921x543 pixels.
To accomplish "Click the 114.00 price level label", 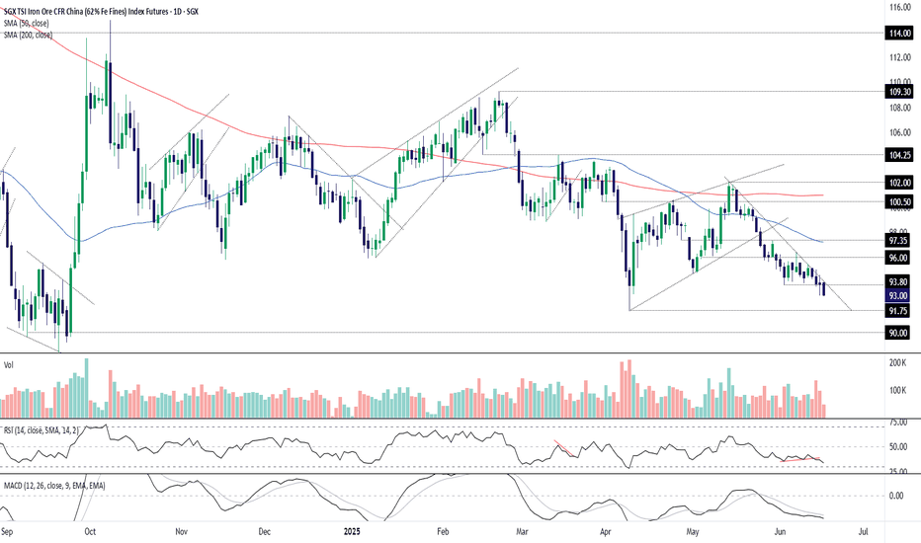I will click(x=900, y=34).
